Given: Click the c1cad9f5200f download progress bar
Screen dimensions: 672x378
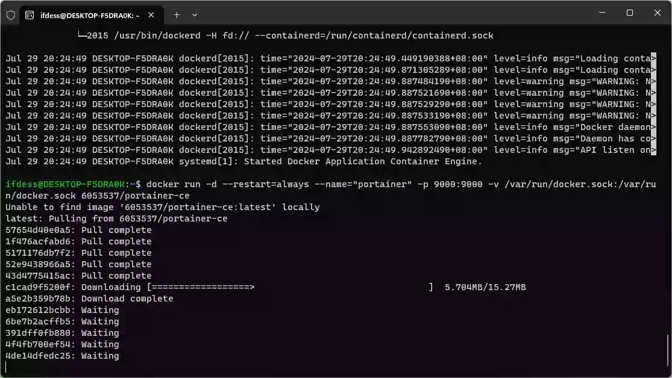Looking at the screenshot, I should pos(289,288).
